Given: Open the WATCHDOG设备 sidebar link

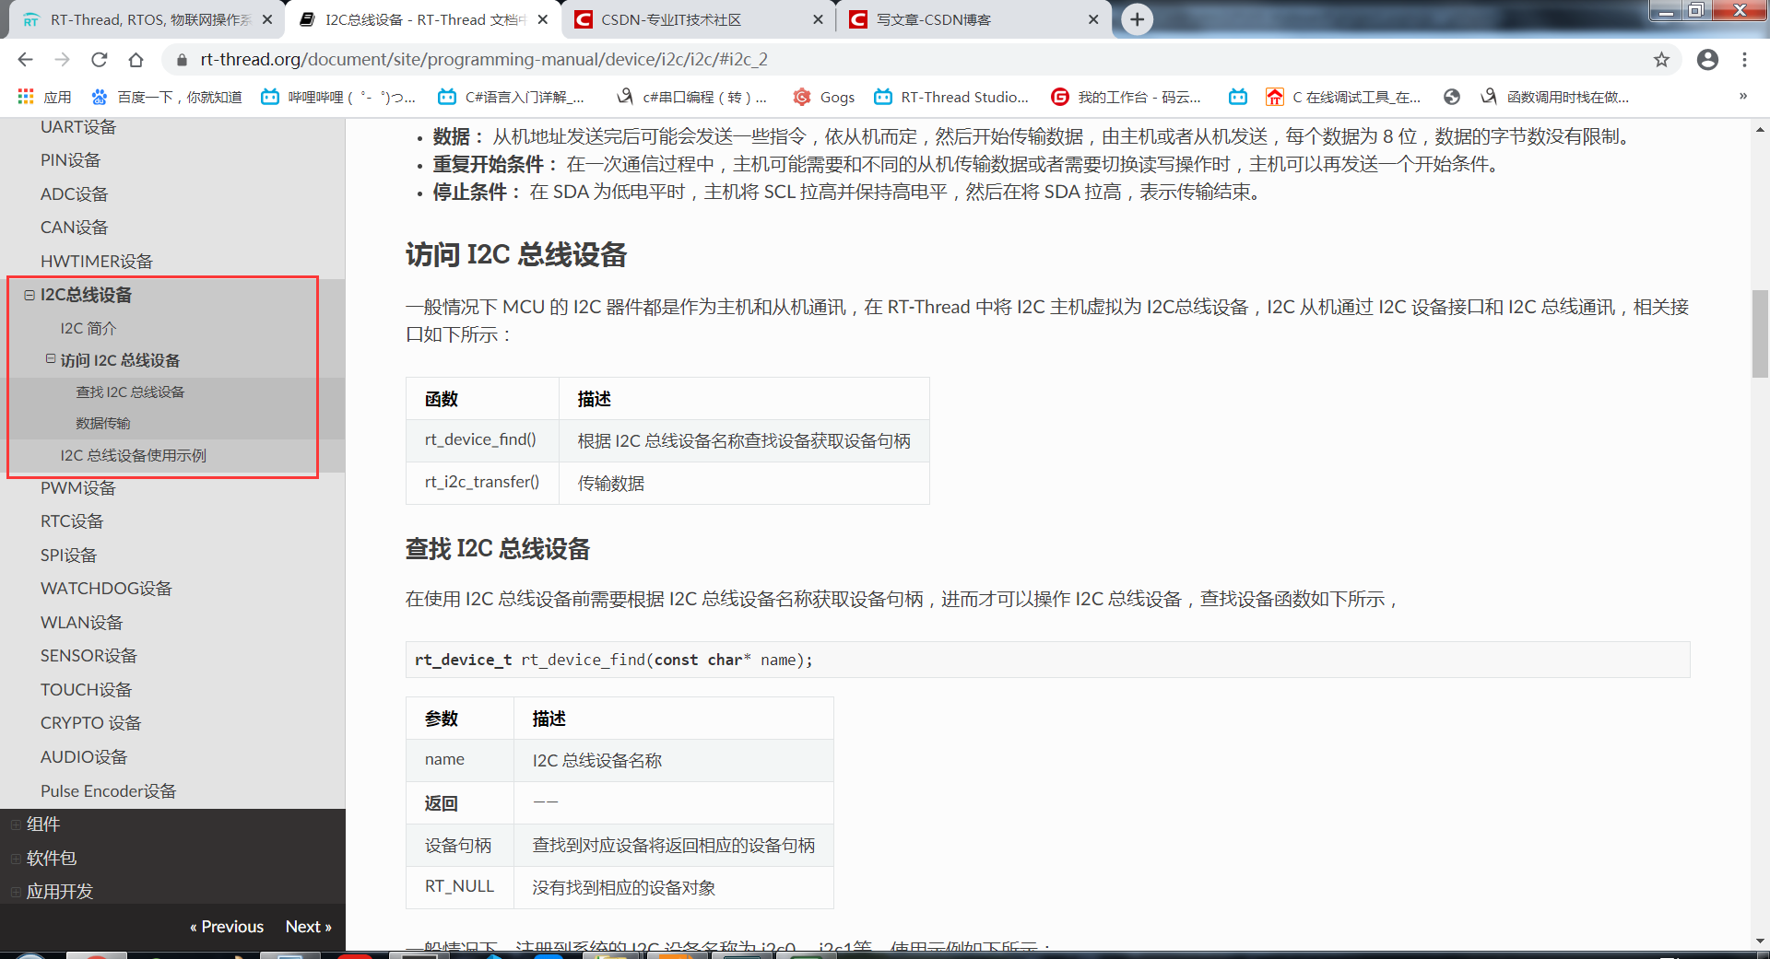Looking at the screenshot, I should pos(105,588).
